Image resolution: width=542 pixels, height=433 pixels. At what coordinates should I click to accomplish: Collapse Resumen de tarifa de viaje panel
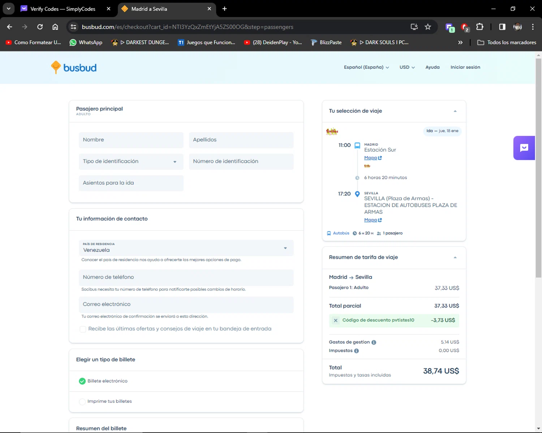coord(455,257)
